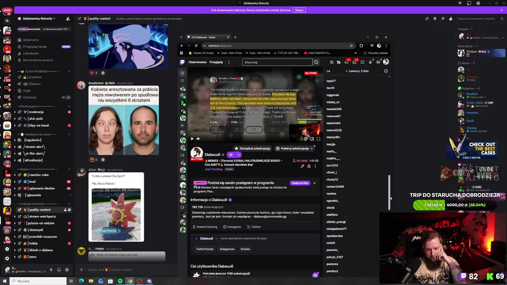Bookmark page with star icon

tap(351, 46)
